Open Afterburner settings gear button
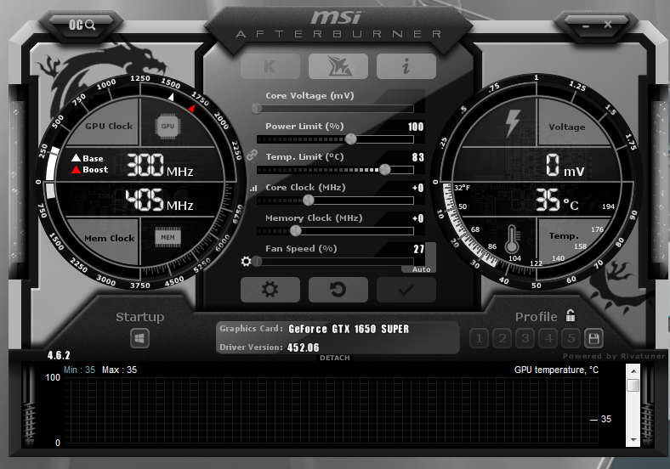670x469 pixels. [270, 290]
